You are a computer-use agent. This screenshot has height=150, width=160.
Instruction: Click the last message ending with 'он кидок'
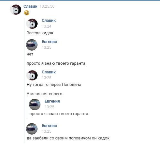(68, 138)
